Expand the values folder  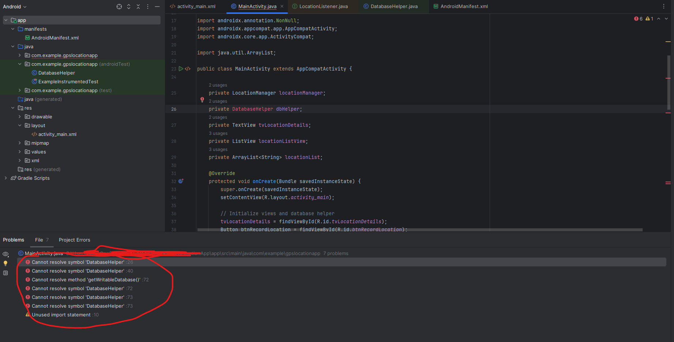click(20, 152)
